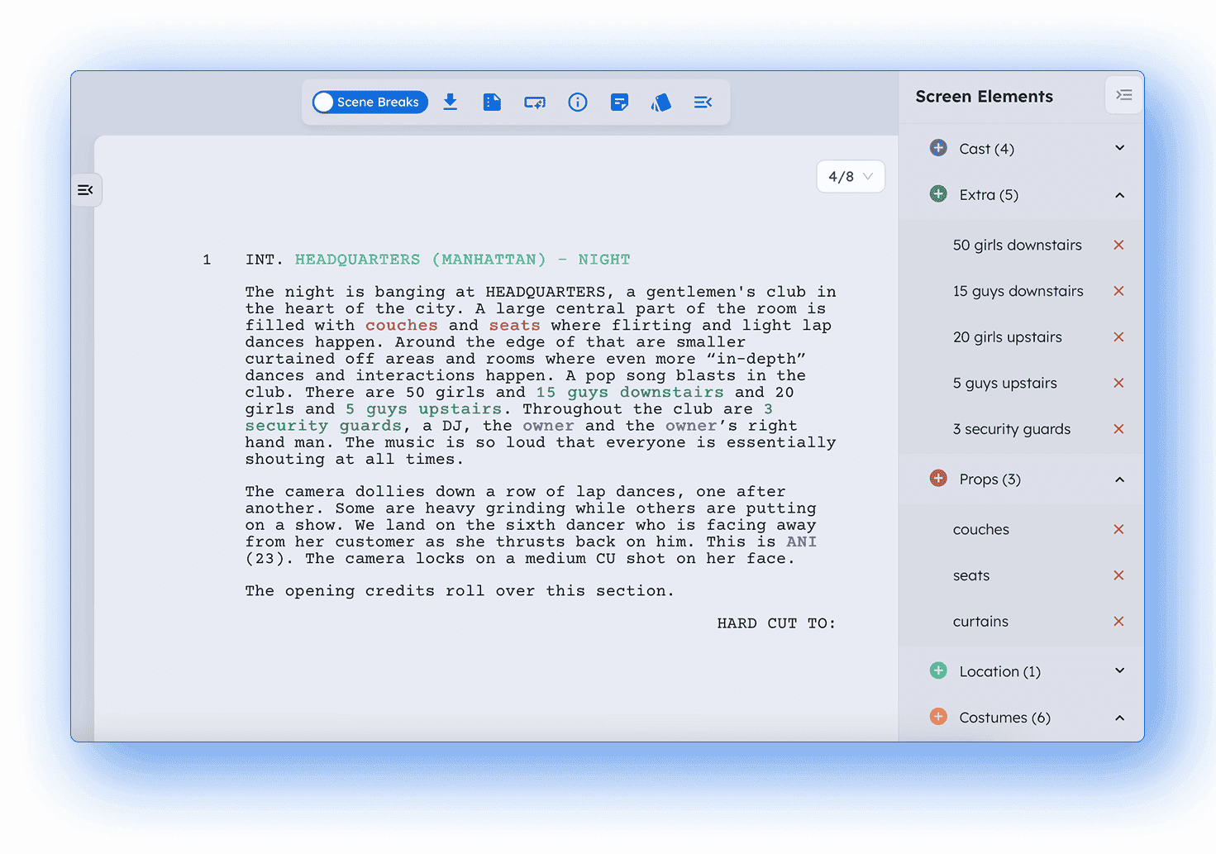Open the sticky notes icon
This screenshot has width=1216, height=854.
click(x=619, y=102)
